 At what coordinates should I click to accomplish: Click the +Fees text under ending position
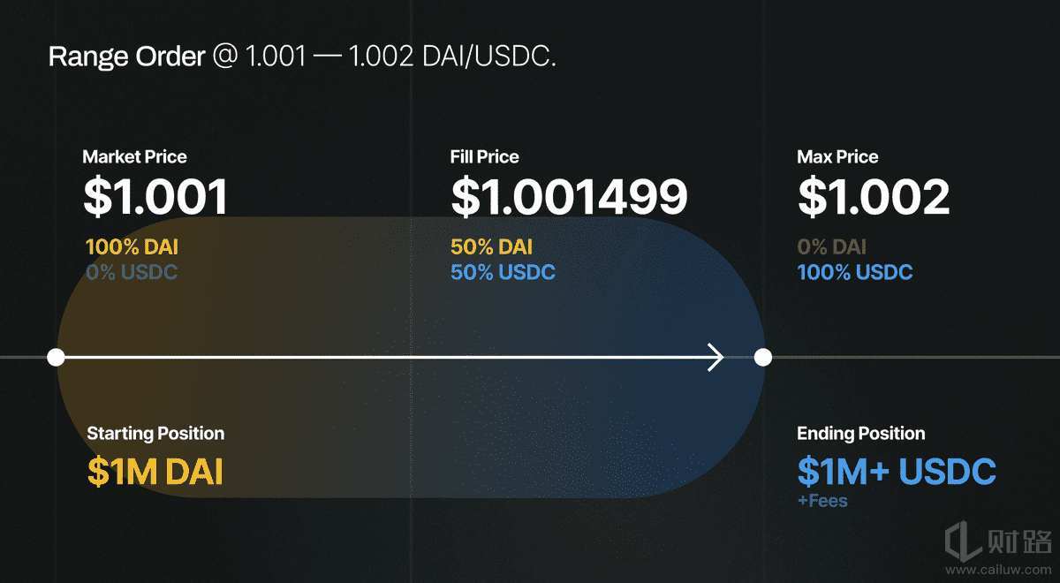(822, 501)
